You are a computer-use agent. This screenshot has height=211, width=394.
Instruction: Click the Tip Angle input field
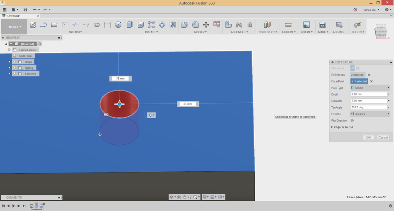(x=369, y=107)
